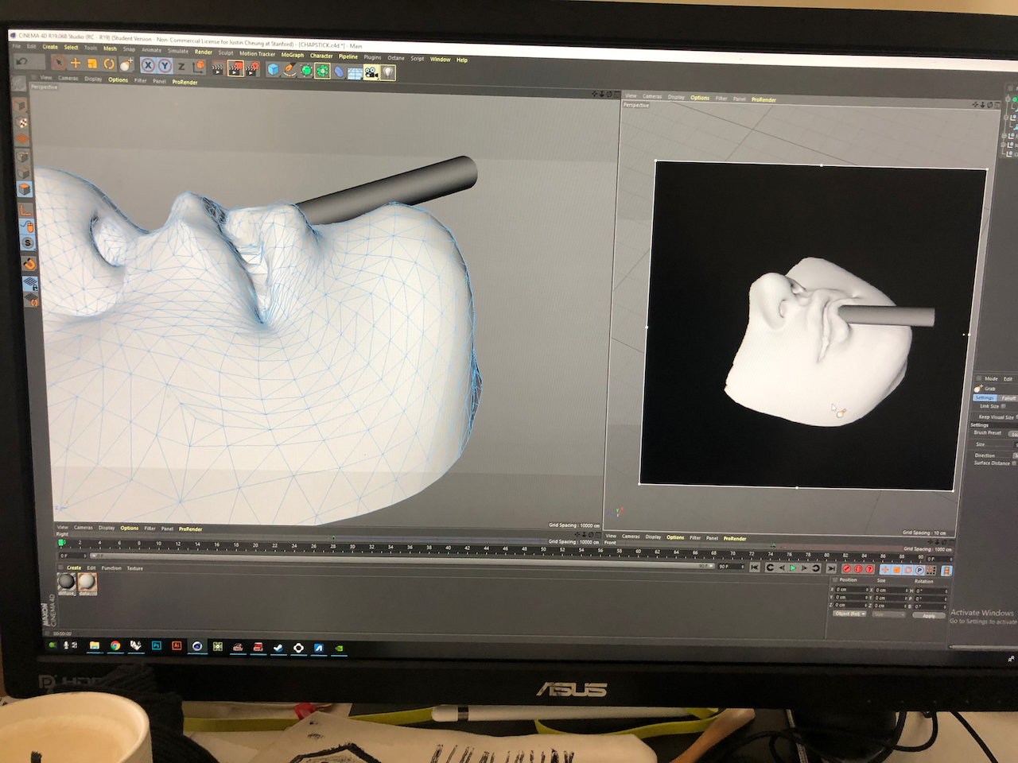Toggle Autokeying red button
The width and height of the screenshot is (1018, 763).
click(x=858, y=569)
